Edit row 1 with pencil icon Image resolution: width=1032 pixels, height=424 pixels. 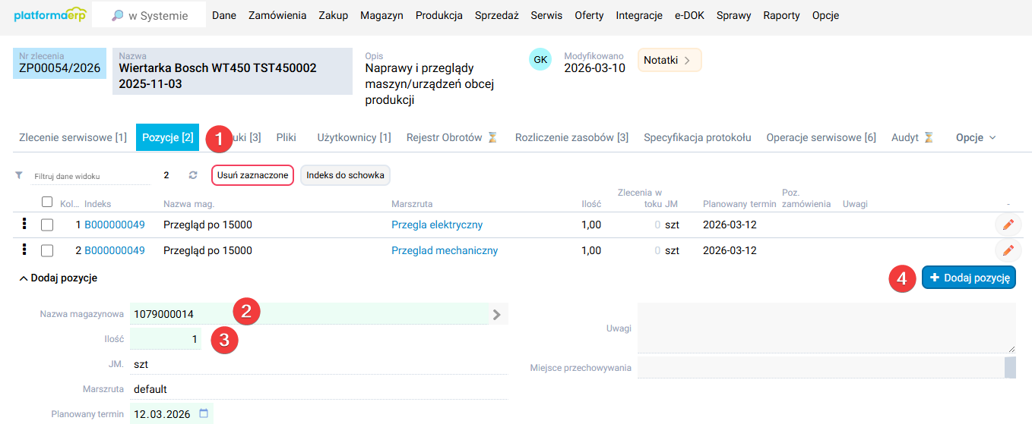click(1008, 225)
